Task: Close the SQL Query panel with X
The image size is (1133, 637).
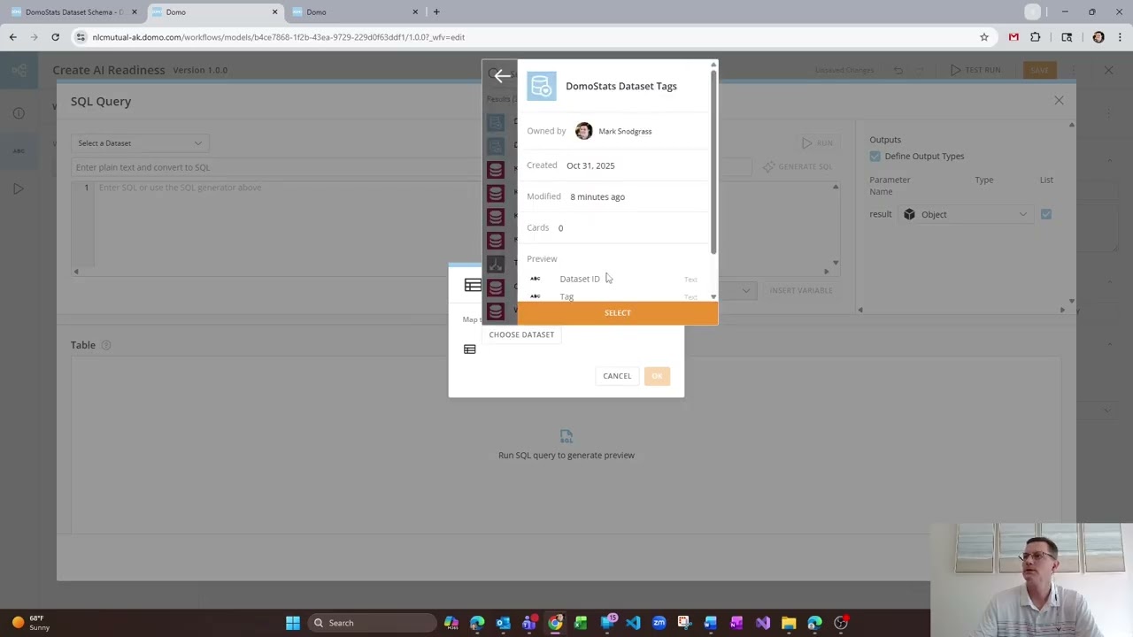Action: (1059, 101)
